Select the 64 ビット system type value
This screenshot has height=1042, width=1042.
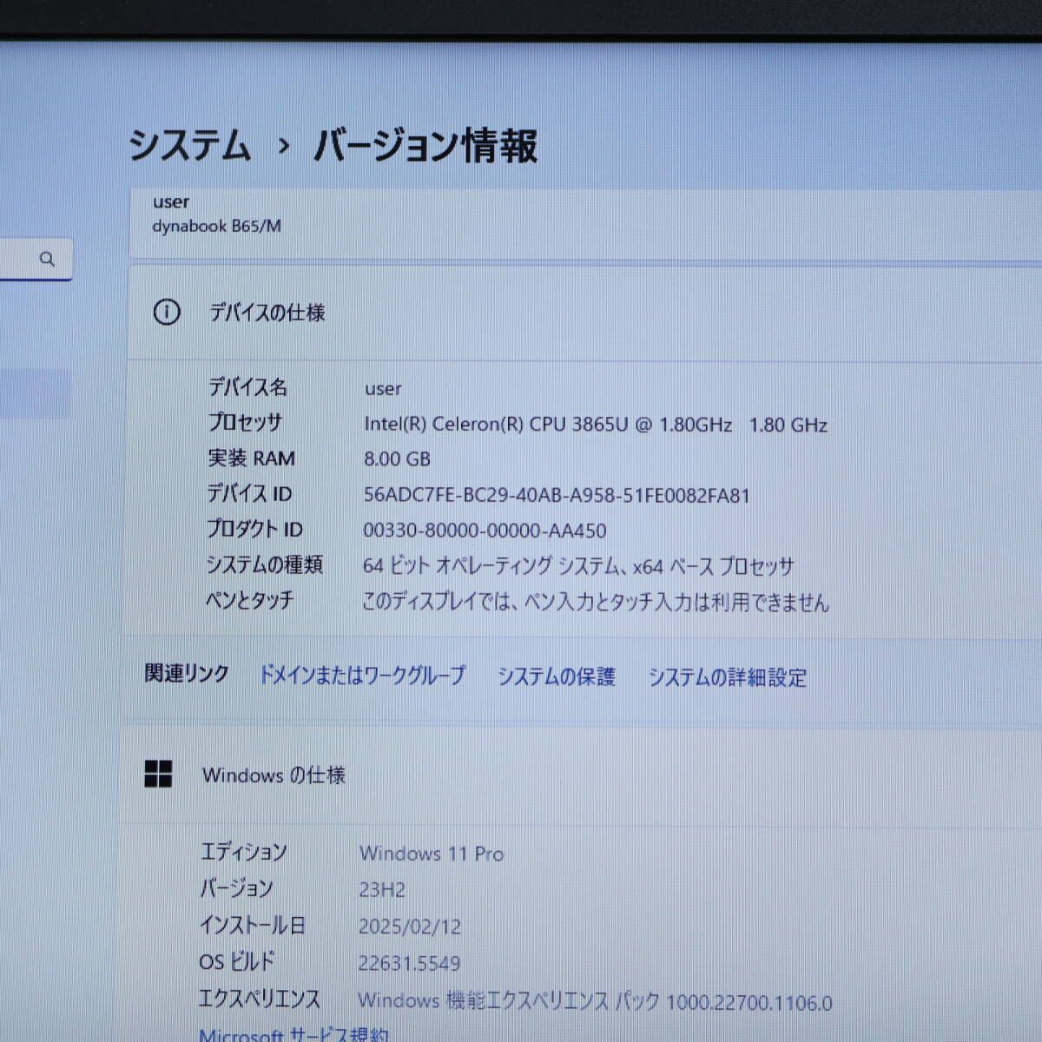pyautogui.click(x=578, y=566)
